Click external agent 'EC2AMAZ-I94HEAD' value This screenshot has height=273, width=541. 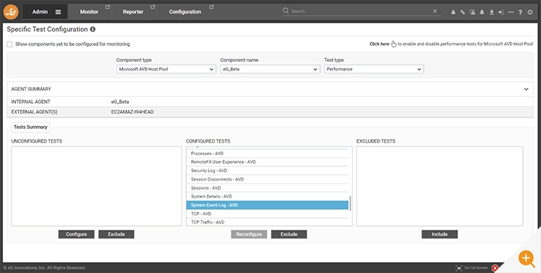click(x=132, y=112)
